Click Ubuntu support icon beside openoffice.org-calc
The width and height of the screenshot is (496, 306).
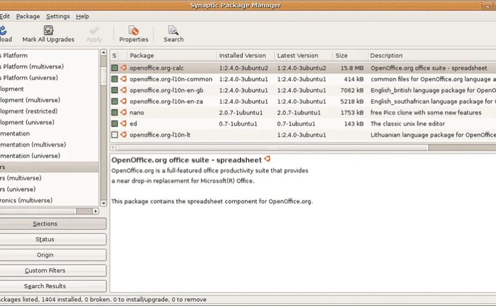point(123,68)
